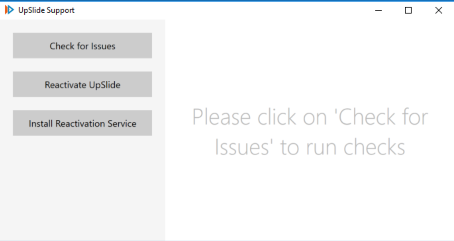This screenshot has width=454, height=241.
Task: Click empty gray sidebar area below the buttons
Action: 82,188
